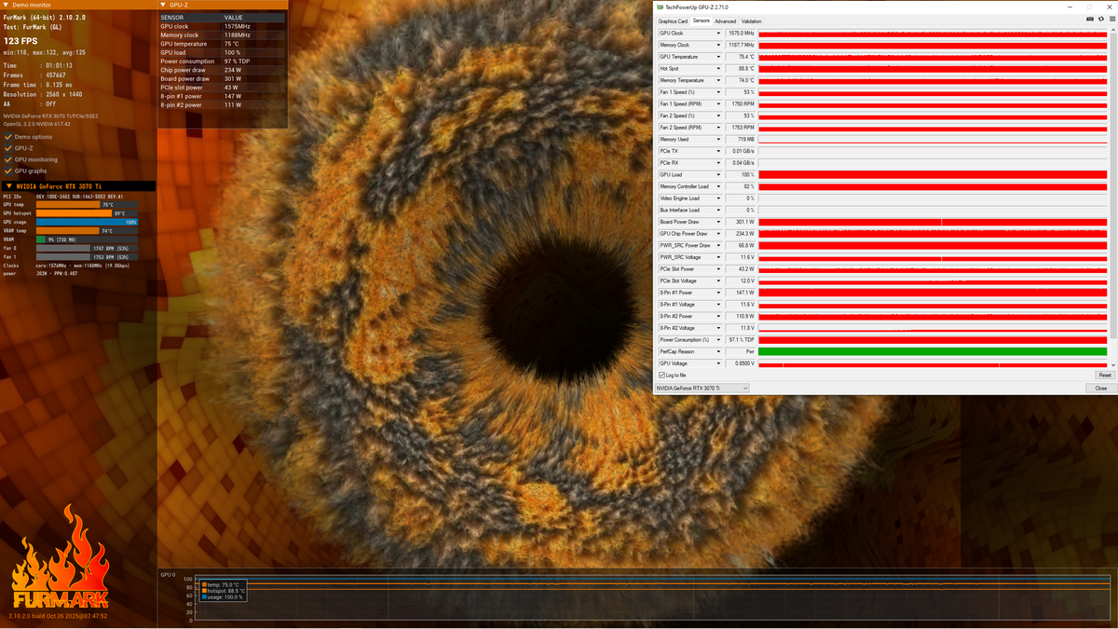Collapse the NVIDIA GeForce RTX 3070 Ti section
This screenshot has width=1118, height=629.
pyautogui.click(x=8, y=186)
